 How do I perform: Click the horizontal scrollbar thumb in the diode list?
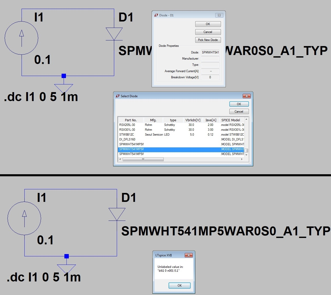(x=143, y=159)
